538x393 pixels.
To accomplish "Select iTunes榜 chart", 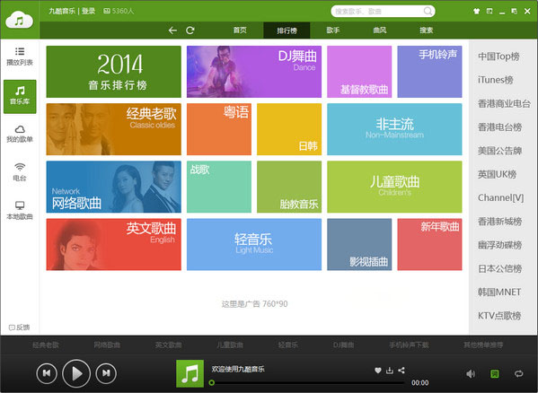I will point(496,80).
